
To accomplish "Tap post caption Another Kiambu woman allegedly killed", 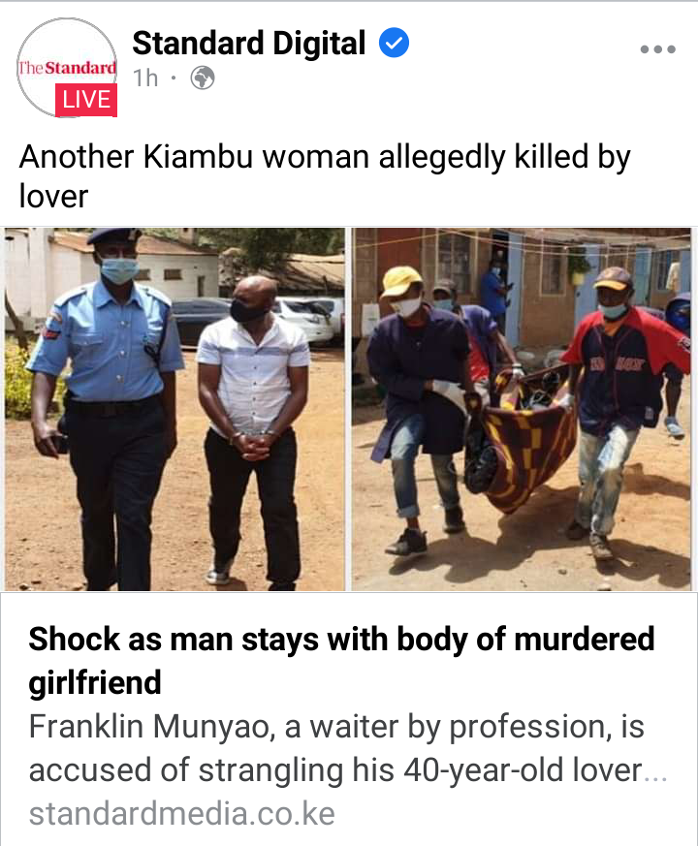I will coord(325,176).
